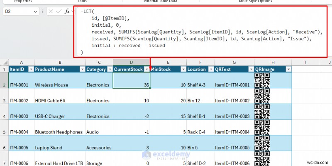This screenshot has height=166, width=332.
Task: Click the QR code image for ITM-0005
Action: (262, 143)
